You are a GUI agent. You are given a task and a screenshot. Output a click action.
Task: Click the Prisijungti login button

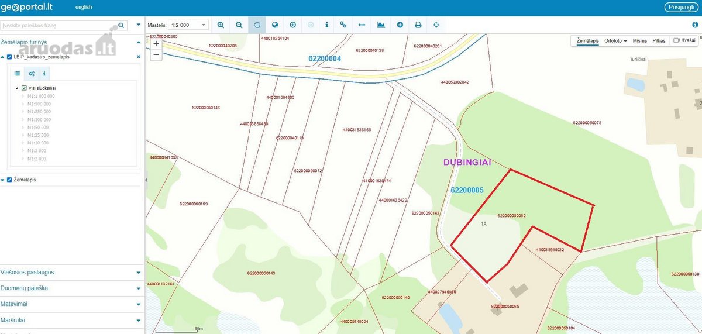[681, 7]
